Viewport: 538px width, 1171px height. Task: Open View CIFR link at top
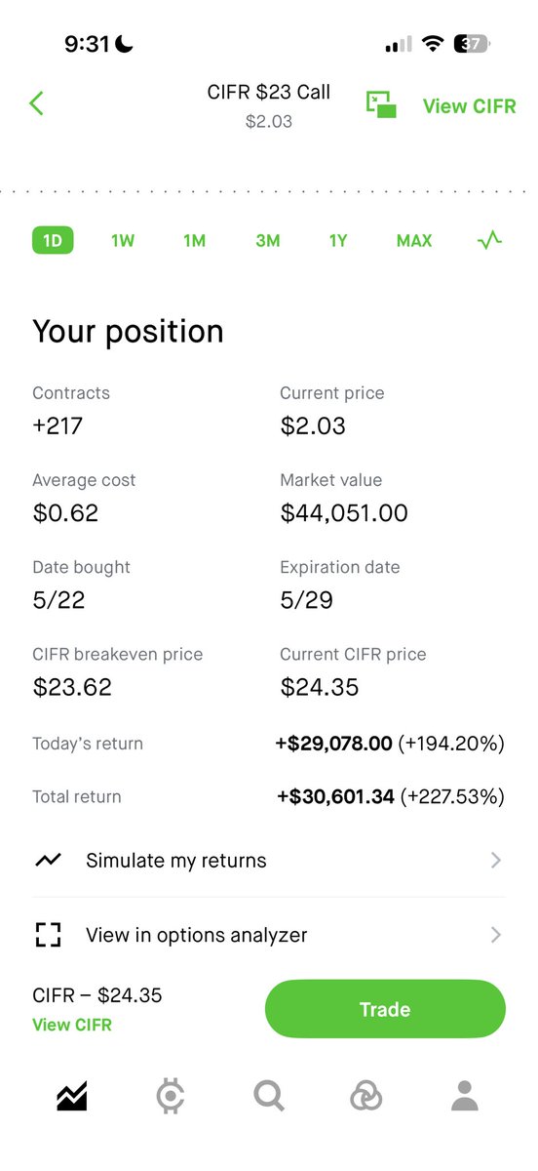(470, 105)
